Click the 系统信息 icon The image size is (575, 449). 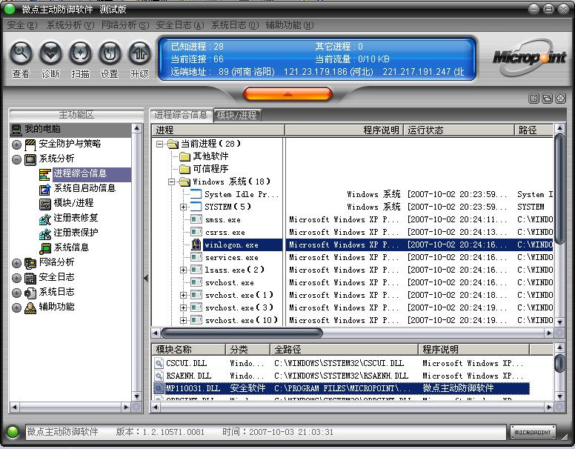(44, 248)
